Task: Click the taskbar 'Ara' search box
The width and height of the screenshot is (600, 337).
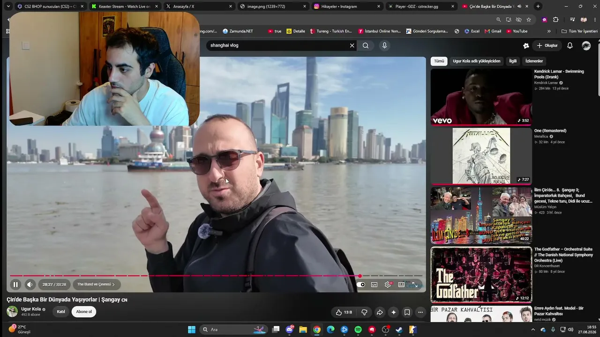Action: 234,330
